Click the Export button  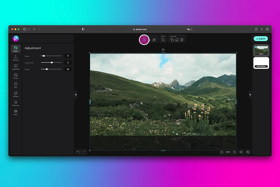pos(261,39)
